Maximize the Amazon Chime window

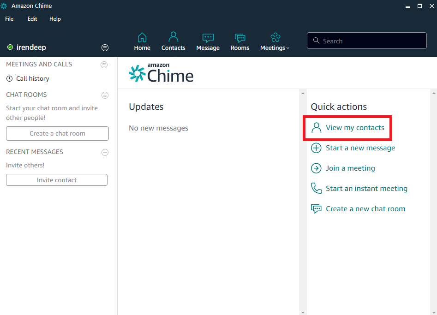(x=419, y=6)
